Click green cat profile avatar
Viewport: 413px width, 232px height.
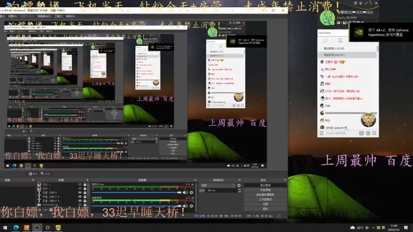click(327, 18)
